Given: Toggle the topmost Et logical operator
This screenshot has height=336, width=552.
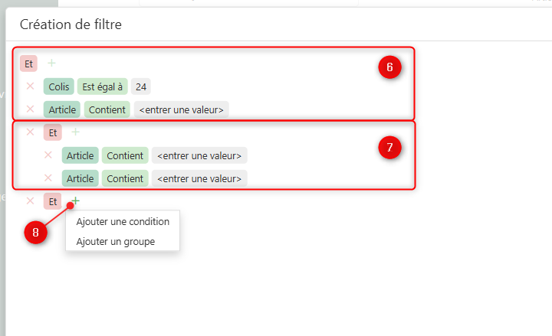Looking at the screenshot, I should click(28, 64).
